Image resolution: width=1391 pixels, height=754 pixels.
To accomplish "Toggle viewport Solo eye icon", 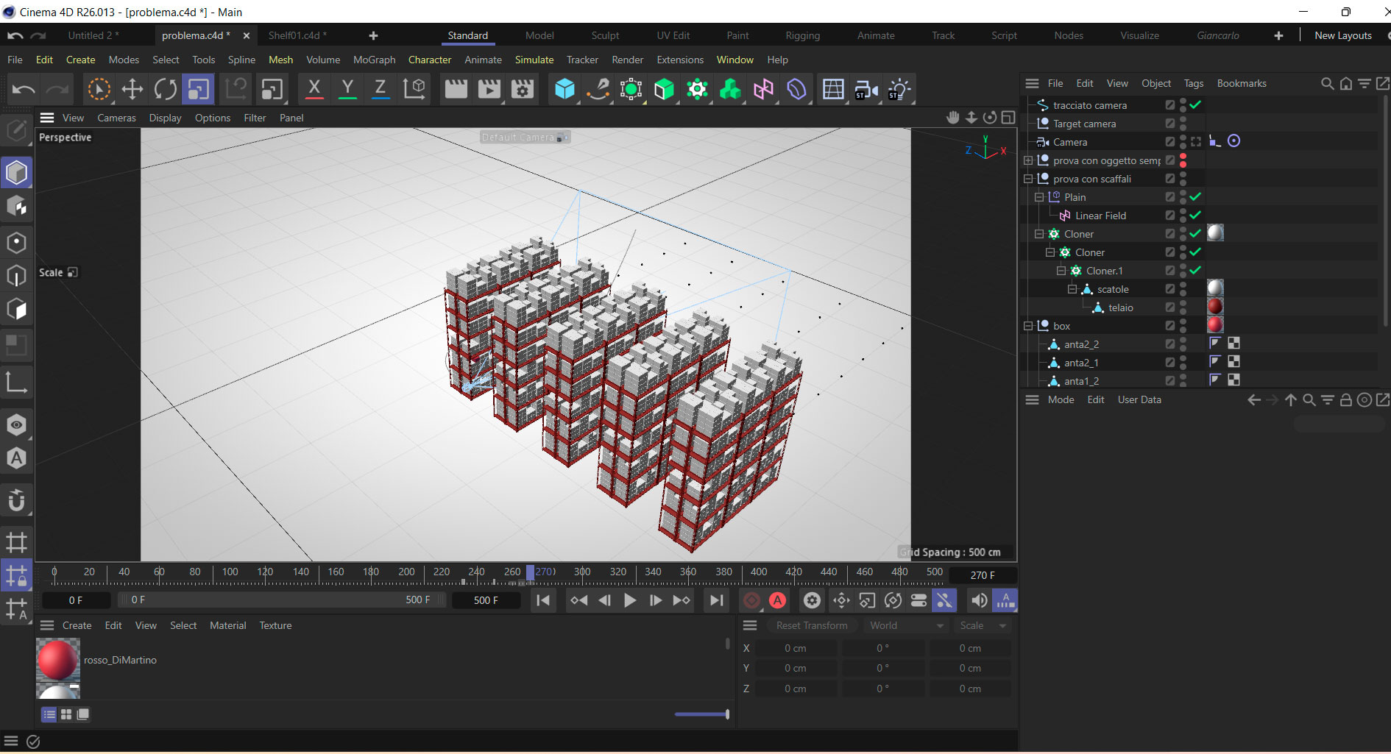I will point(17,424).
